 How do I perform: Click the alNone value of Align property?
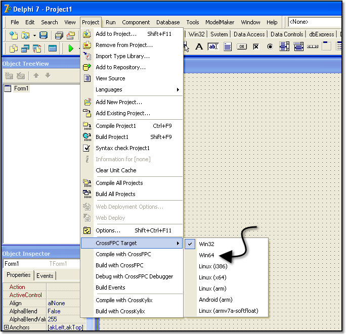click(56, 303)
